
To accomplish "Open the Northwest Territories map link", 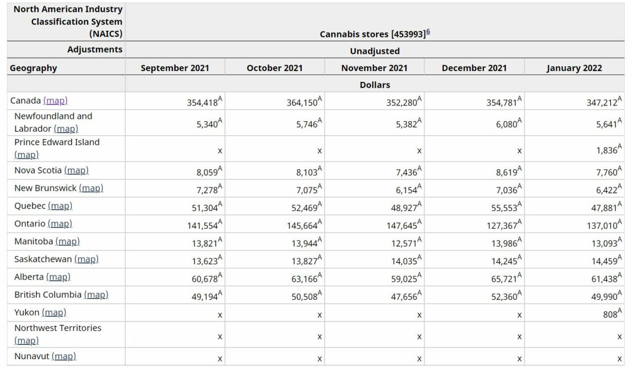I will pyautogui.click(x=26, y=341).
